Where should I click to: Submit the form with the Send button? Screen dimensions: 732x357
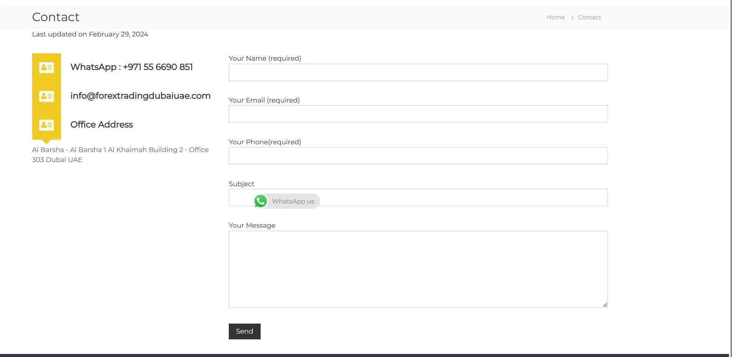point(245,331)
